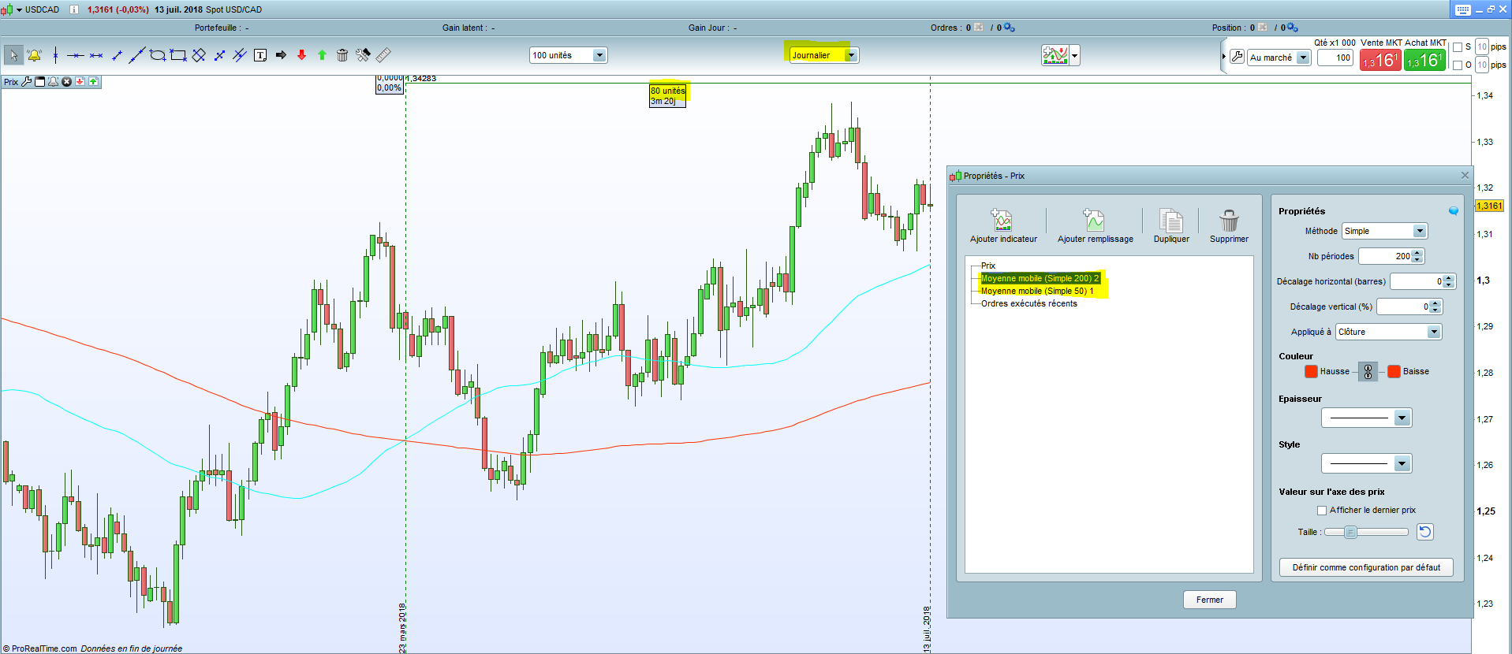Viewport: 1512px width, 654px height.
Task: Open the USDCAD instrument dropdown arrow
Action: point(19,10)
